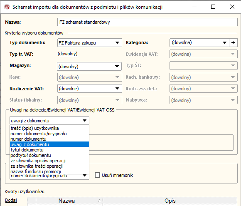This screenshot has width=241, height=206.
Task: Open the Magazyn dropdown
Action: 89,66
